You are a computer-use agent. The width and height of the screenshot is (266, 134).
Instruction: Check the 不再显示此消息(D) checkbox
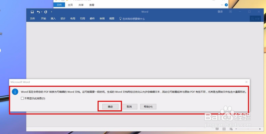pos(22,98)
